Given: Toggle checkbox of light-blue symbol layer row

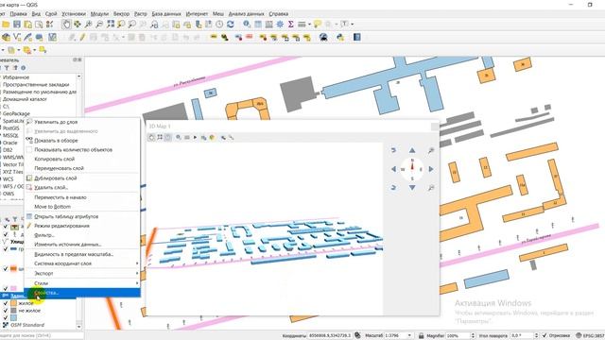Looking at the screenshot, I should [6, 318].
